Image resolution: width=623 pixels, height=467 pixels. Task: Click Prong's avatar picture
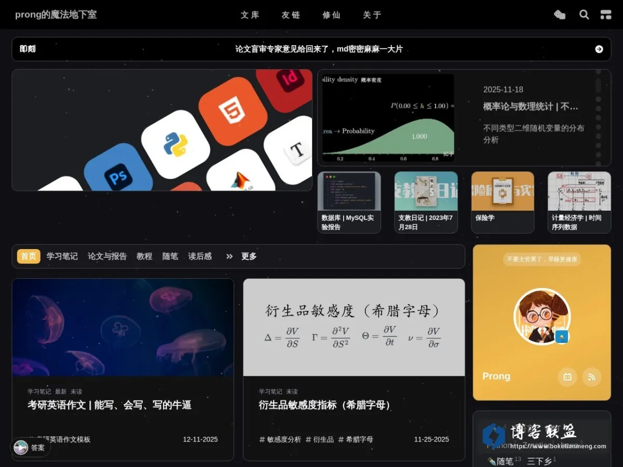tap(542, 317)
